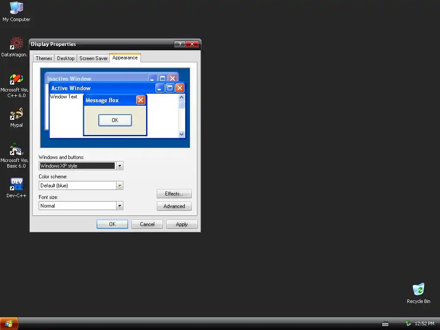Open the Windows and buttons dropdown
The width and height of the screenshot is (440, 330).
tap(119, 166)
